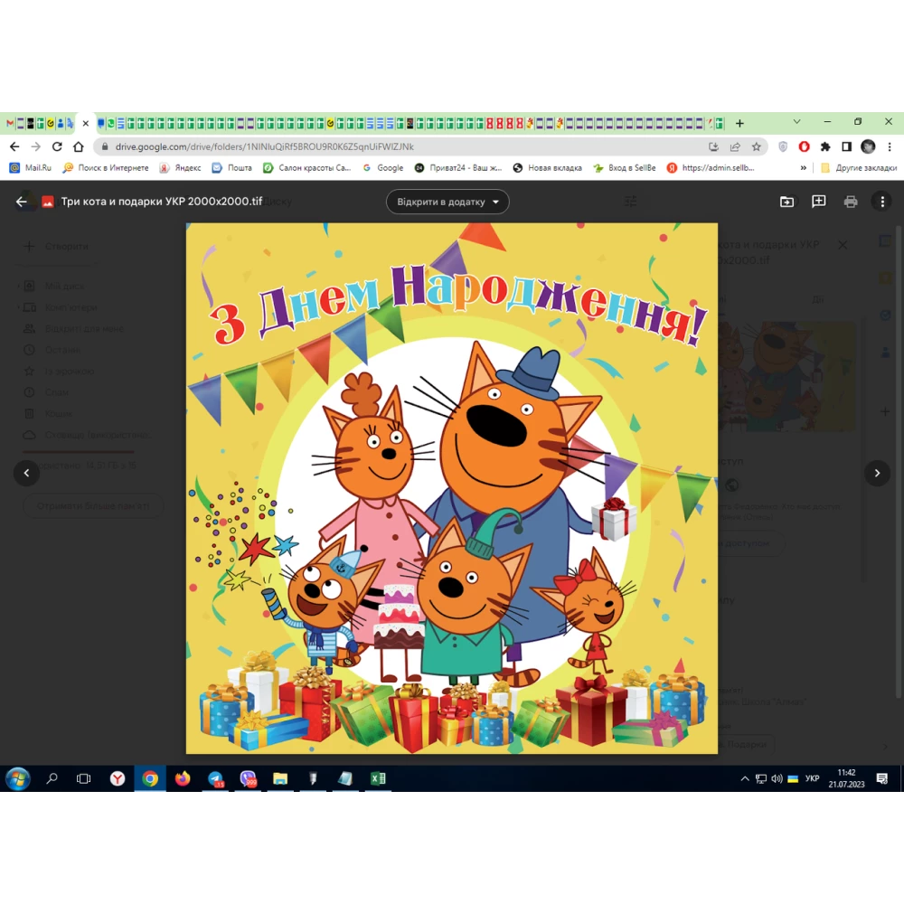Open the 'Новая вкладка' bookmark

tap(548, 168)
